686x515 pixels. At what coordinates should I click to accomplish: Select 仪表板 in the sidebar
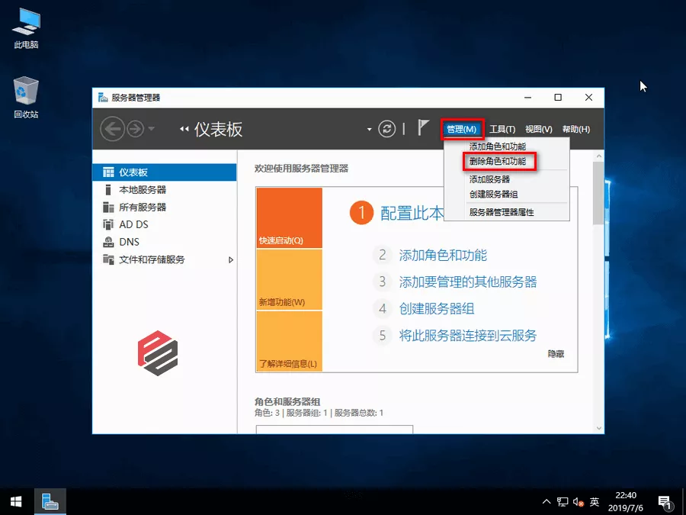(133, 172)
